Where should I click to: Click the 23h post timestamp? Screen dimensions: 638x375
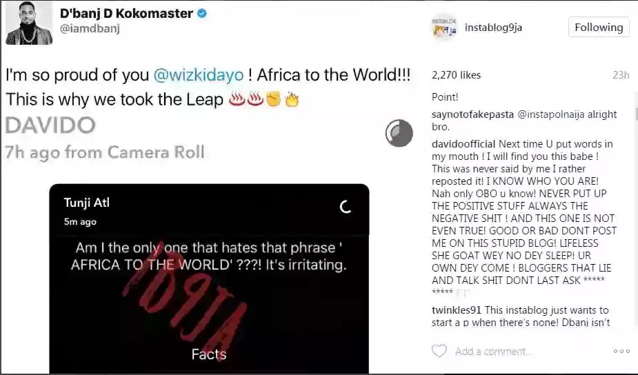point(621,75)
